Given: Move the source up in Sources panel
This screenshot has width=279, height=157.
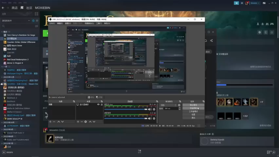Looking at the screenshot, I should 90,122.
